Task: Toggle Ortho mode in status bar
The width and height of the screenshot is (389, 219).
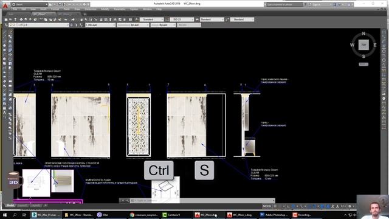Action: coord(289,206)
